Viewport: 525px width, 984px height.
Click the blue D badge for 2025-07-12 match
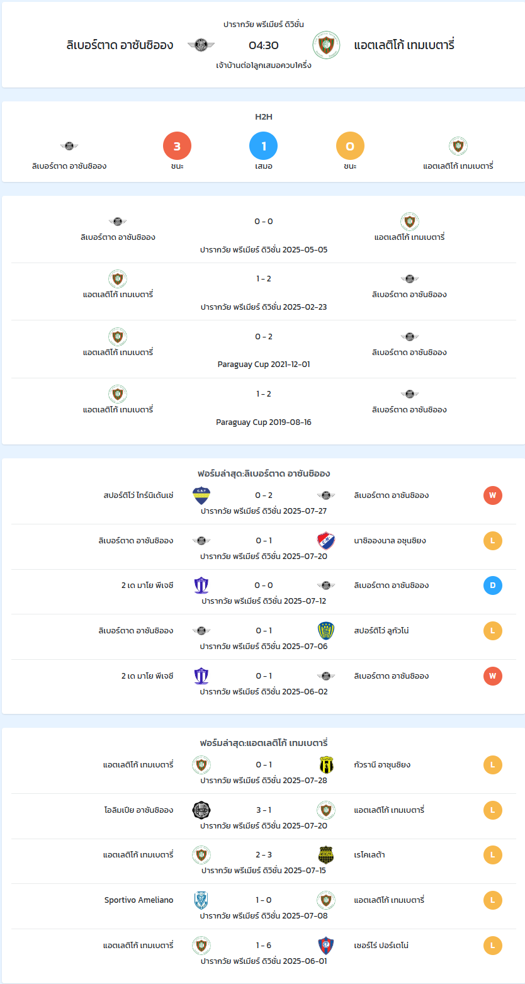tap(493, 585)
